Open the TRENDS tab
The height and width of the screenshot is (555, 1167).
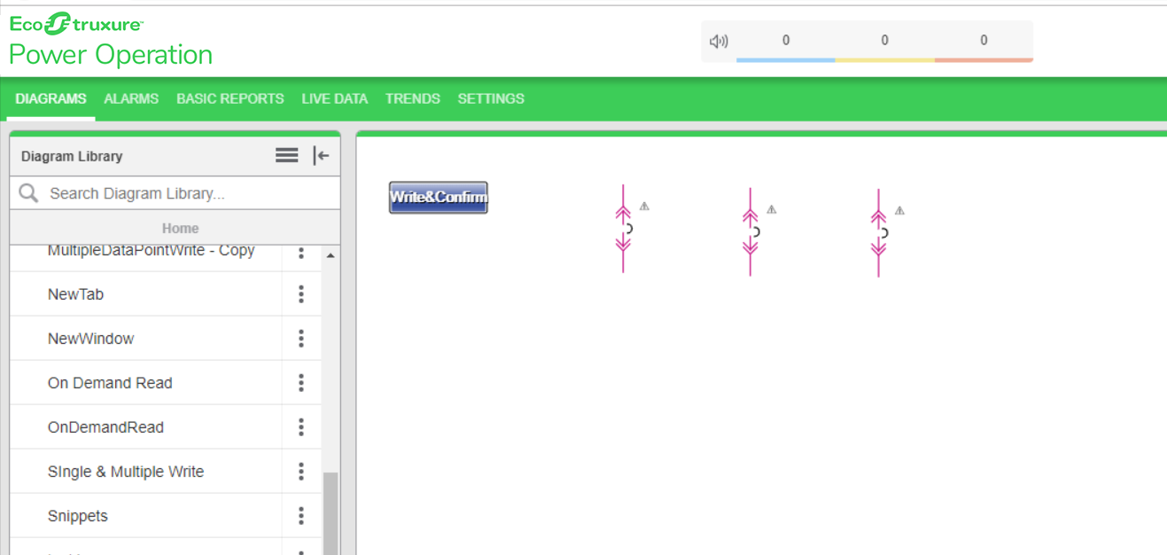[x=412, y=99]
